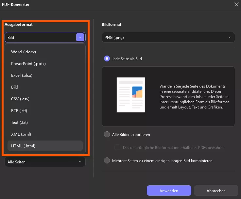Tick the ursprüngliche Bildformat bewahren checkbox

pyautogui.click(x=117, y=147)
